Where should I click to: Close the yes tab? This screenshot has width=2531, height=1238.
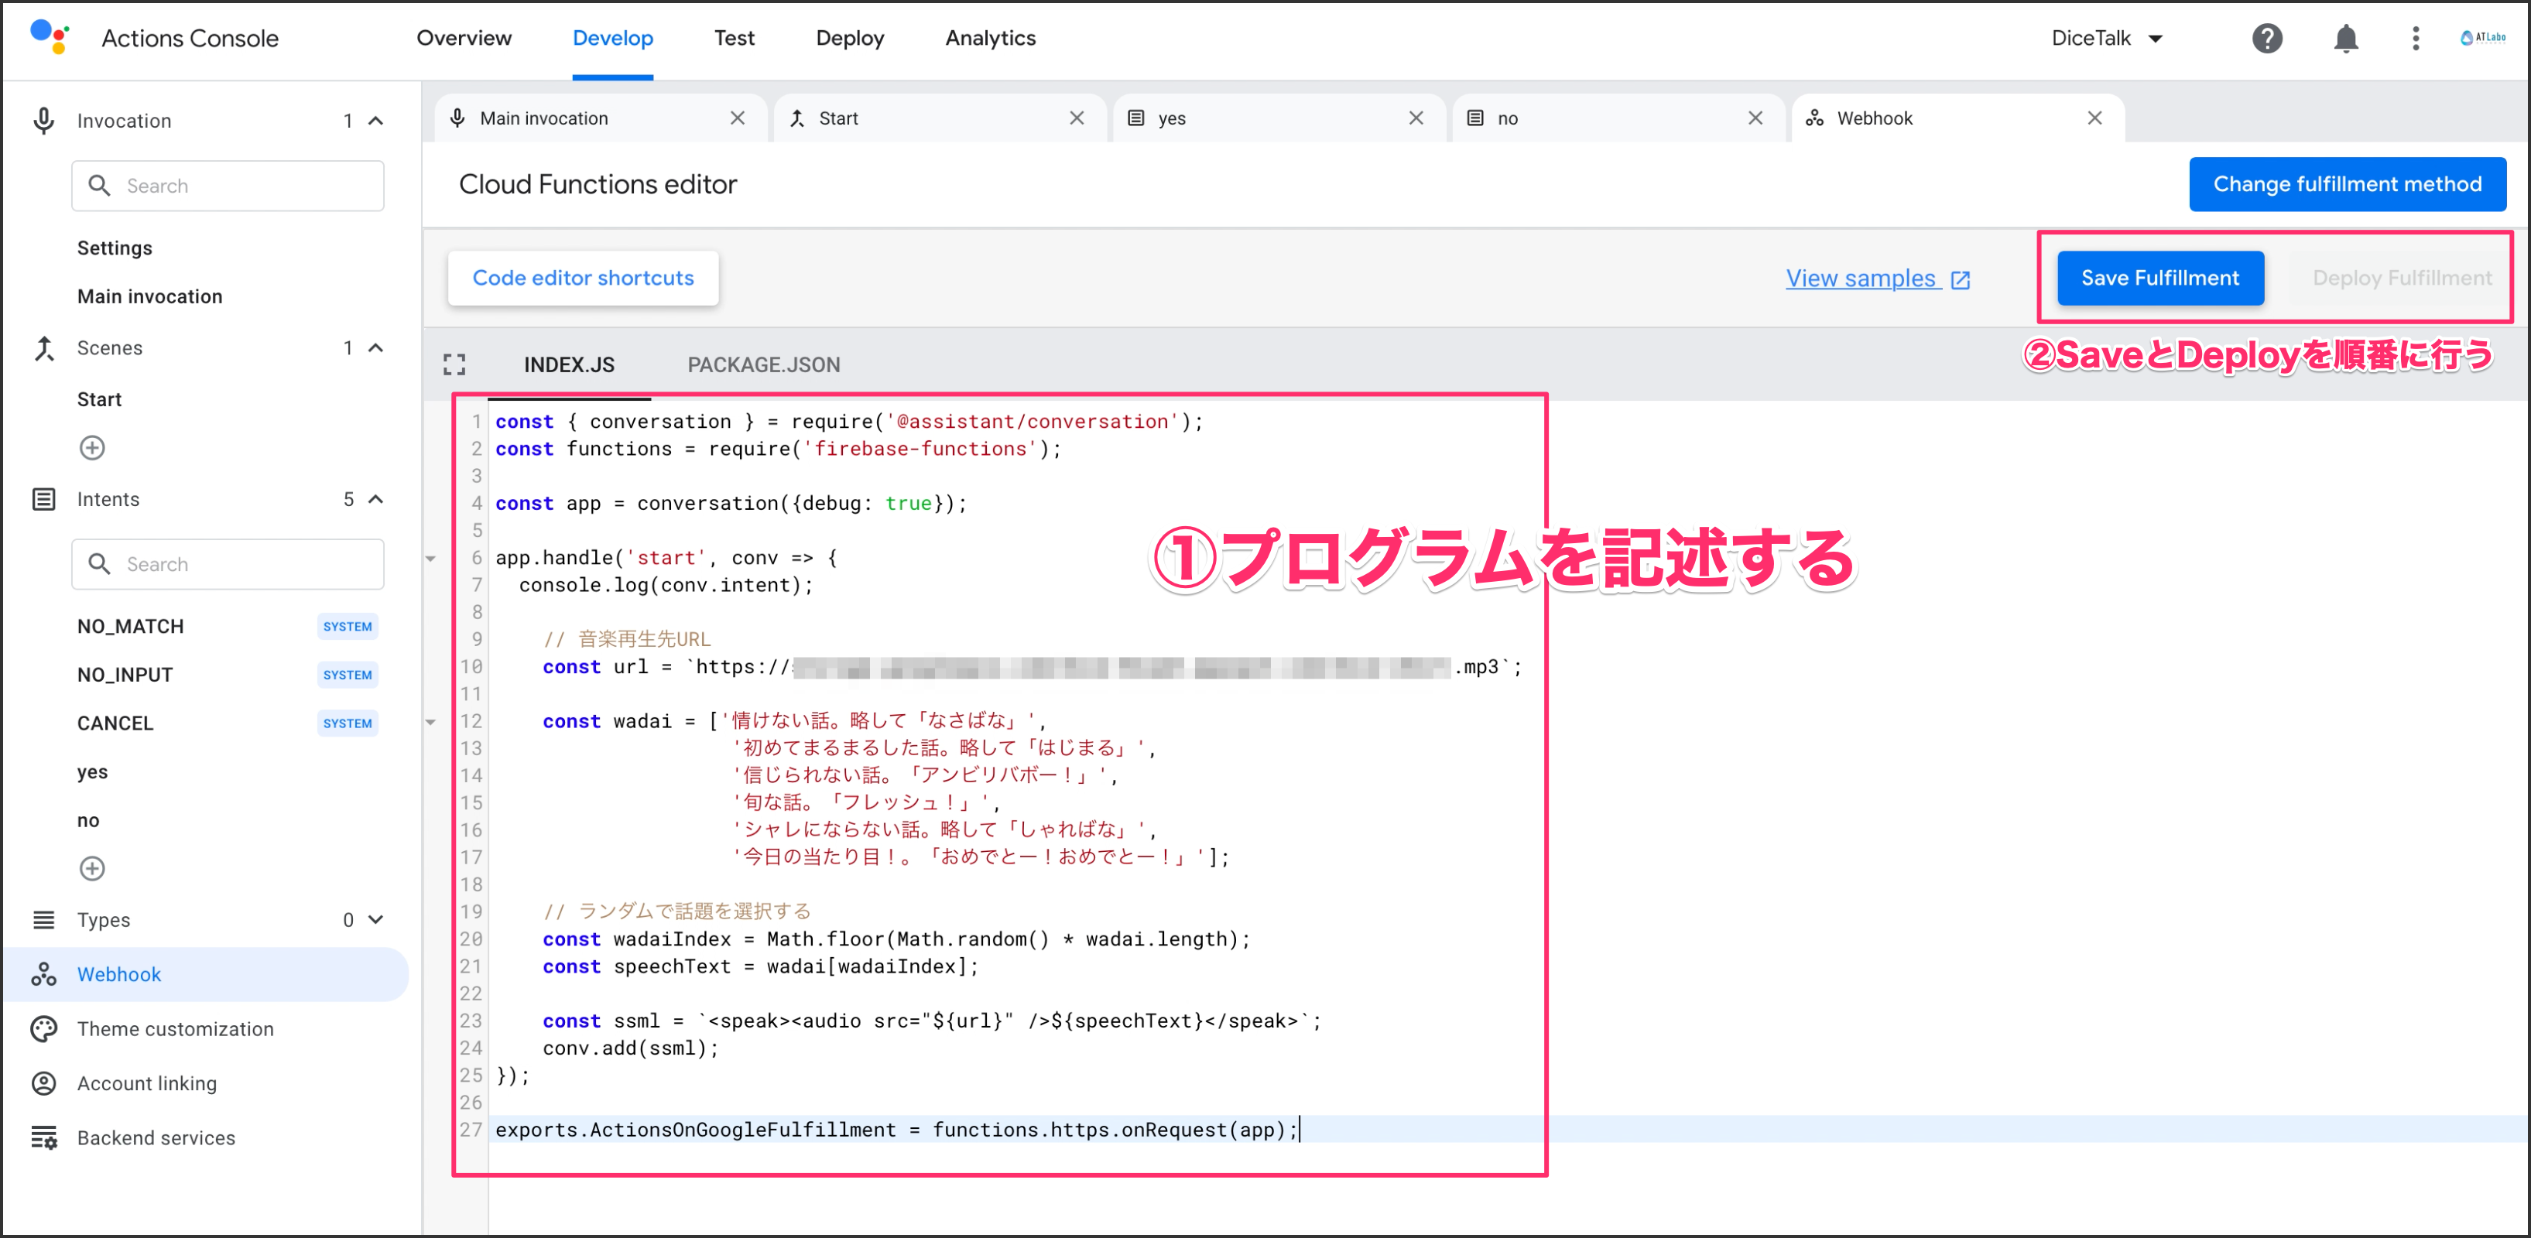(1416, 118)
